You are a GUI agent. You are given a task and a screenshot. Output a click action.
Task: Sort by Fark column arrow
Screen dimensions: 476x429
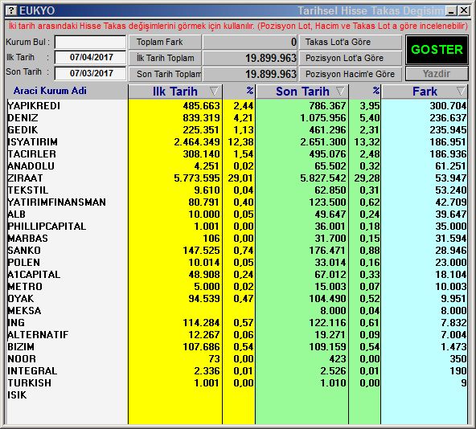tap(461, 91)
